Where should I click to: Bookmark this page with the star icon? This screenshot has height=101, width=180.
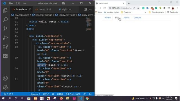(x=138, y=8)
